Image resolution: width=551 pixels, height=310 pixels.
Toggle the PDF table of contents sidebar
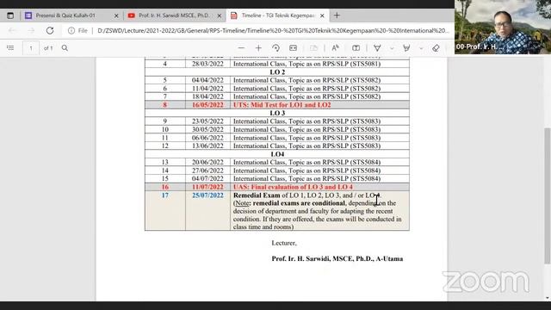point(10,48)
